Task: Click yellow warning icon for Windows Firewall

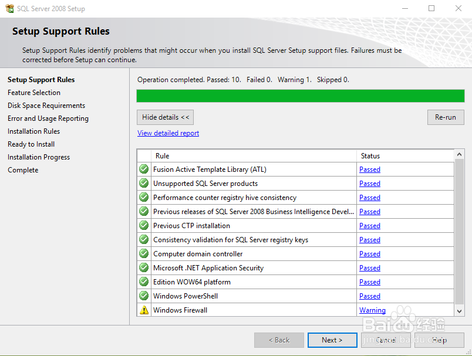Action: (144, 310)
